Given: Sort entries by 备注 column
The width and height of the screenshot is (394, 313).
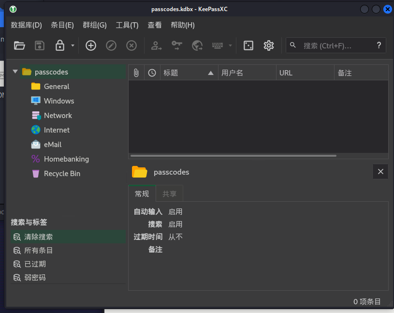Looking at the screenshot, I should (361, 73).
